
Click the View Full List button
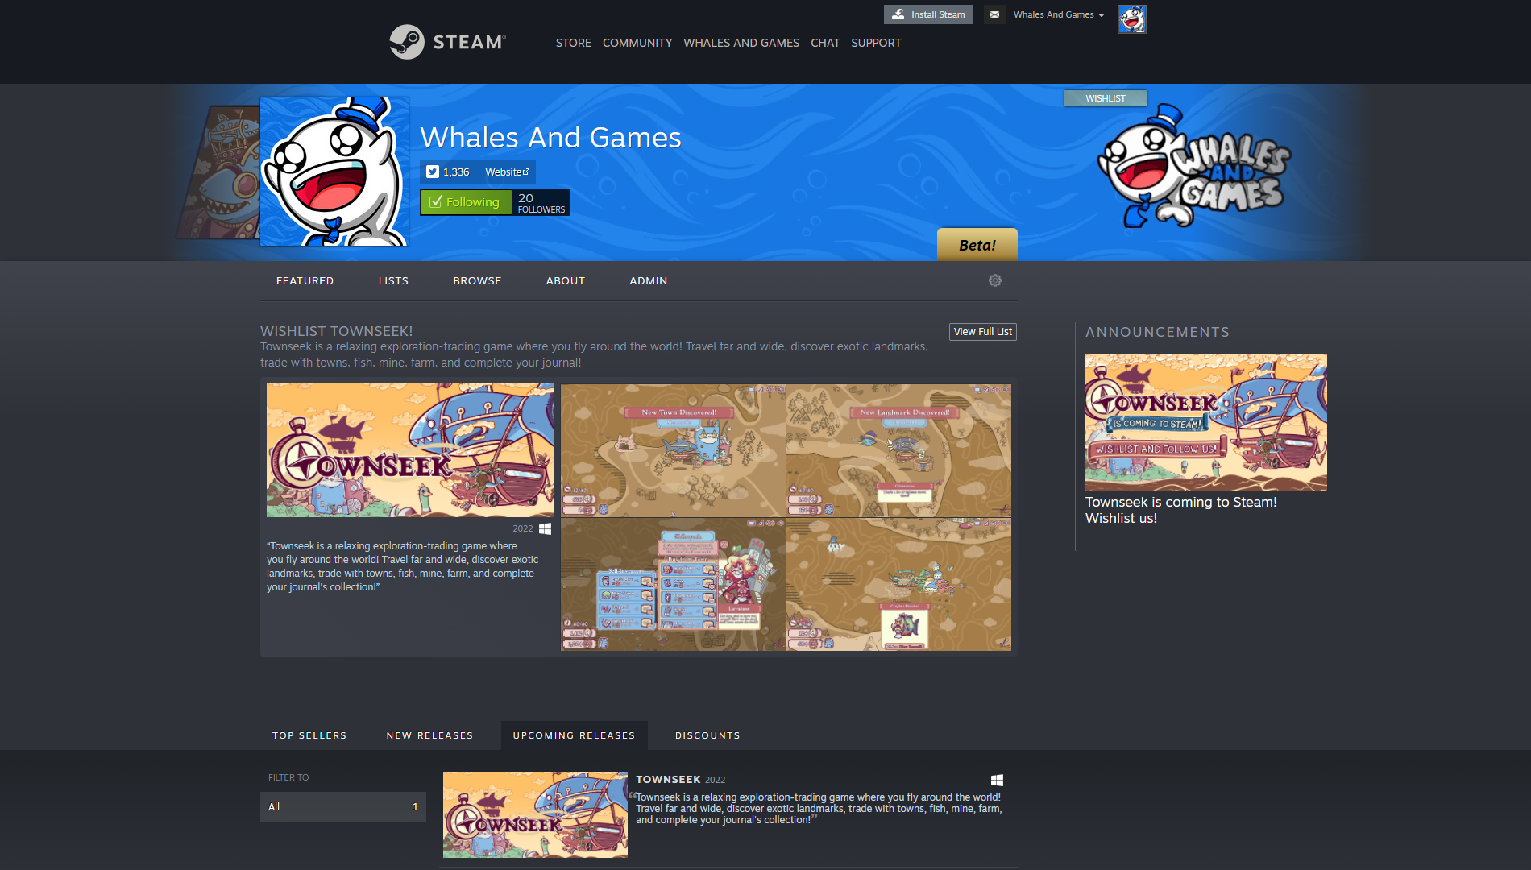click(x=983, y=332)
